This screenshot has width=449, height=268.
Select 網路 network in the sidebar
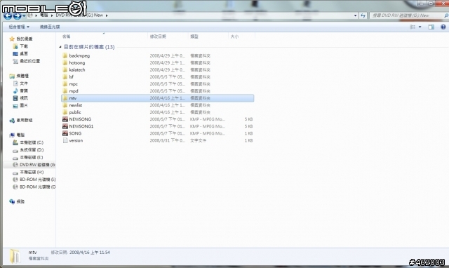tap(17, 201)
